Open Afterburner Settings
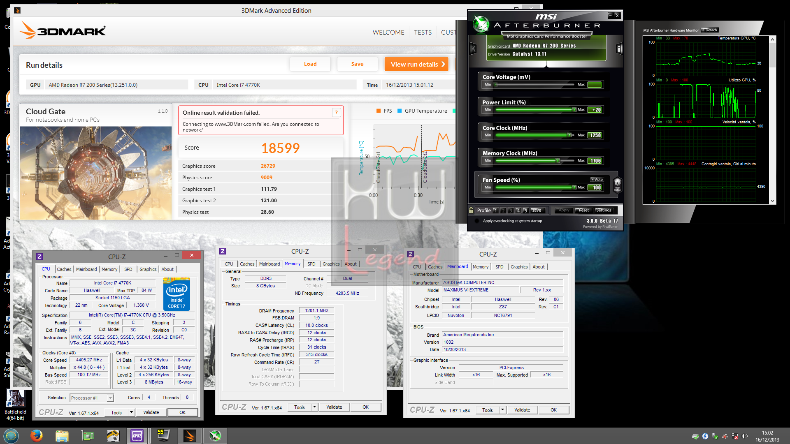This screenshot has width=790, height=444. [x=604, y=210]
